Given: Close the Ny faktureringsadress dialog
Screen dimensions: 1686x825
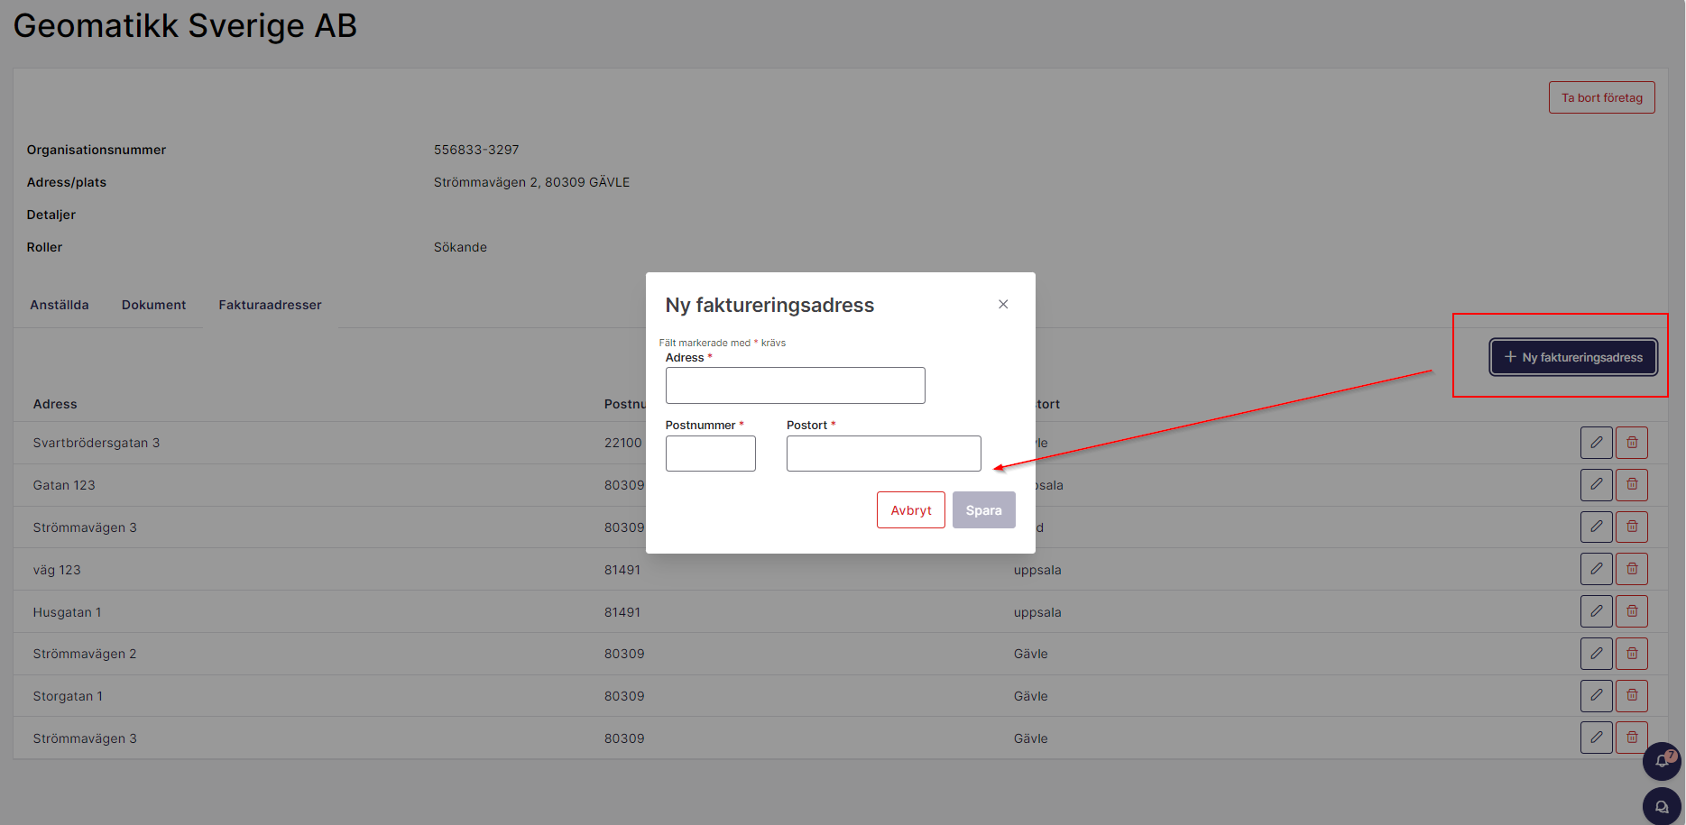Looking at the screenshot, I should (x=1003, y=305).
